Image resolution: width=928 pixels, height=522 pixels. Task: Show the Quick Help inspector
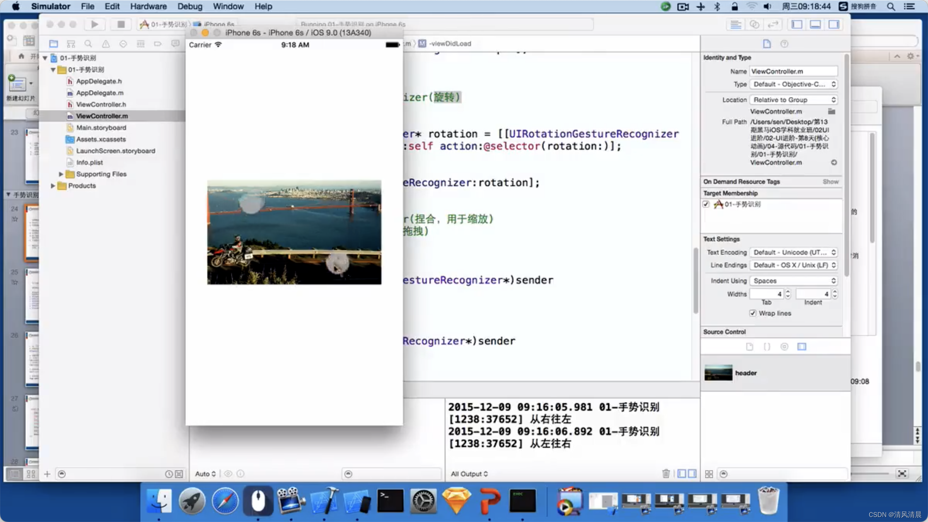coord(784,44)
